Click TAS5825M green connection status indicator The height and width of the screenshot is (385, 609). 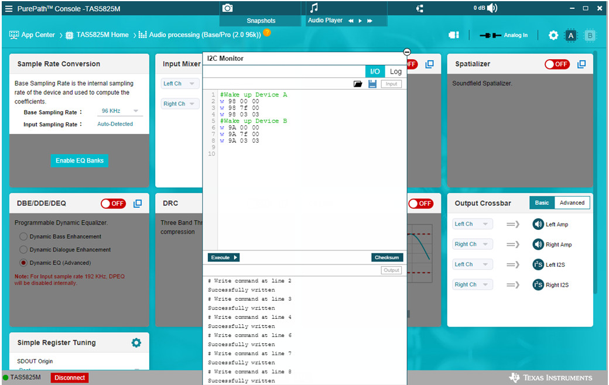(x=5, y=377)
